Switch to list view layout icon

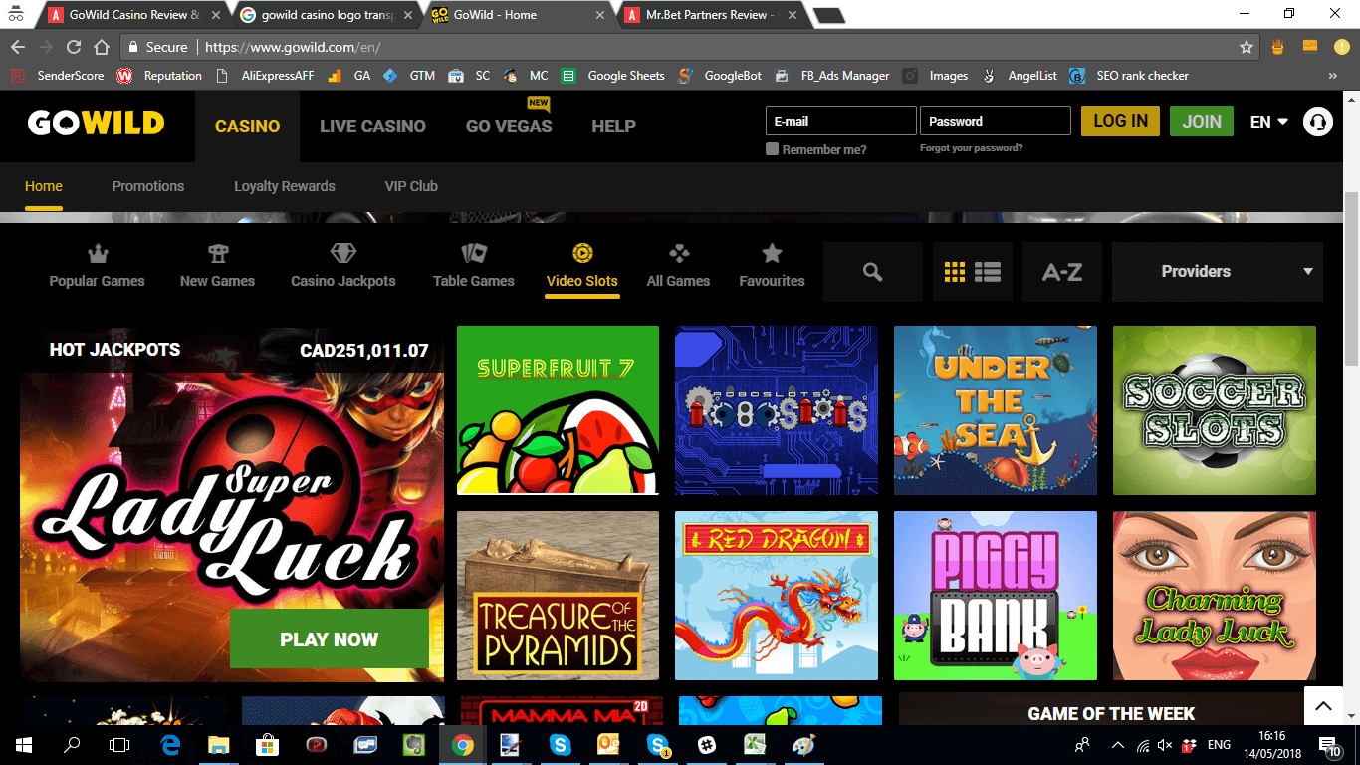[x=988, y=272]
